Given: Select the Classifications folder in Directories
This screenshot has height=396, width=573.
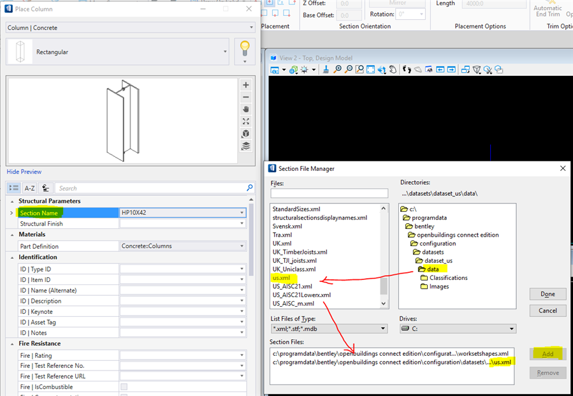Looking at the screenshot, I should tap(448, 278).
